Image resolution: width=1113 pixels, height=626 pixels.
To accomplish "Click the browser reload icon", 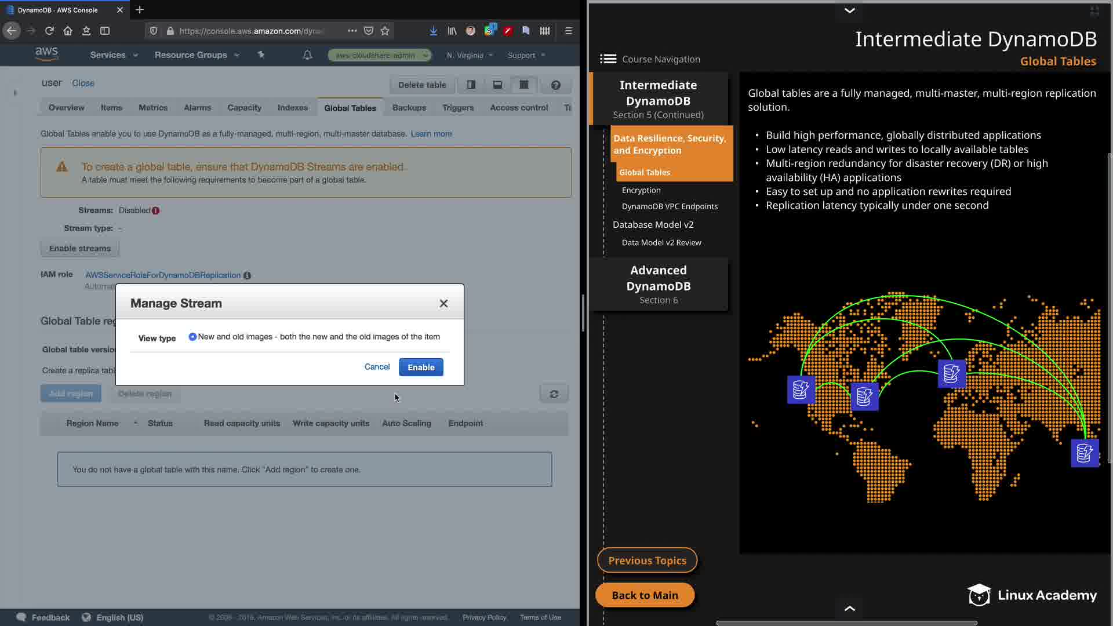I will click(49, 31).
